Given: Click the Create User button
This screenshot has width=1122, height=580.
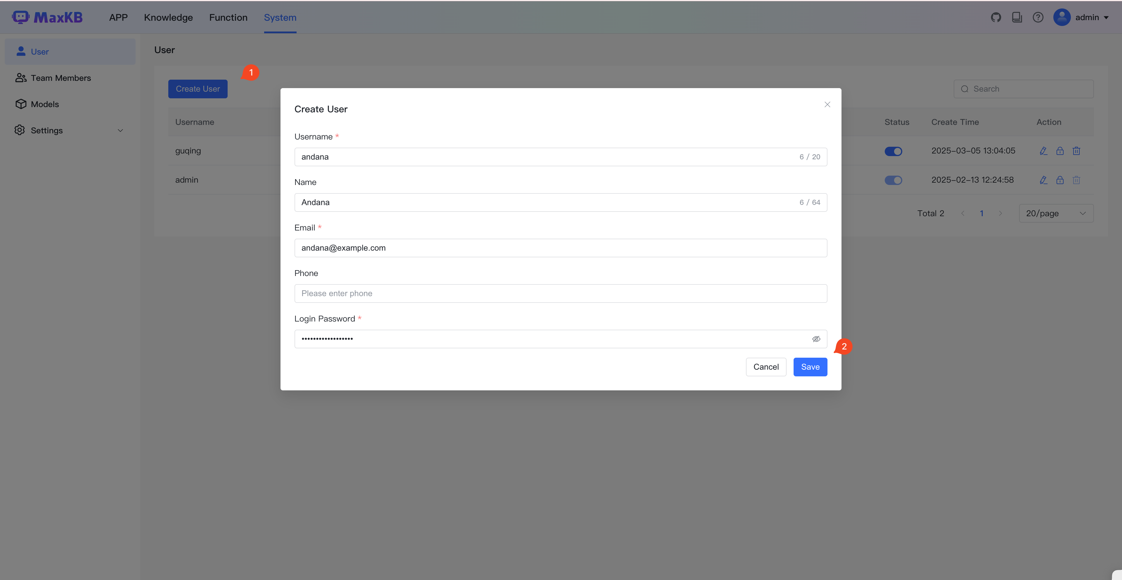Looking at the screenshot, I should (198, 89).
